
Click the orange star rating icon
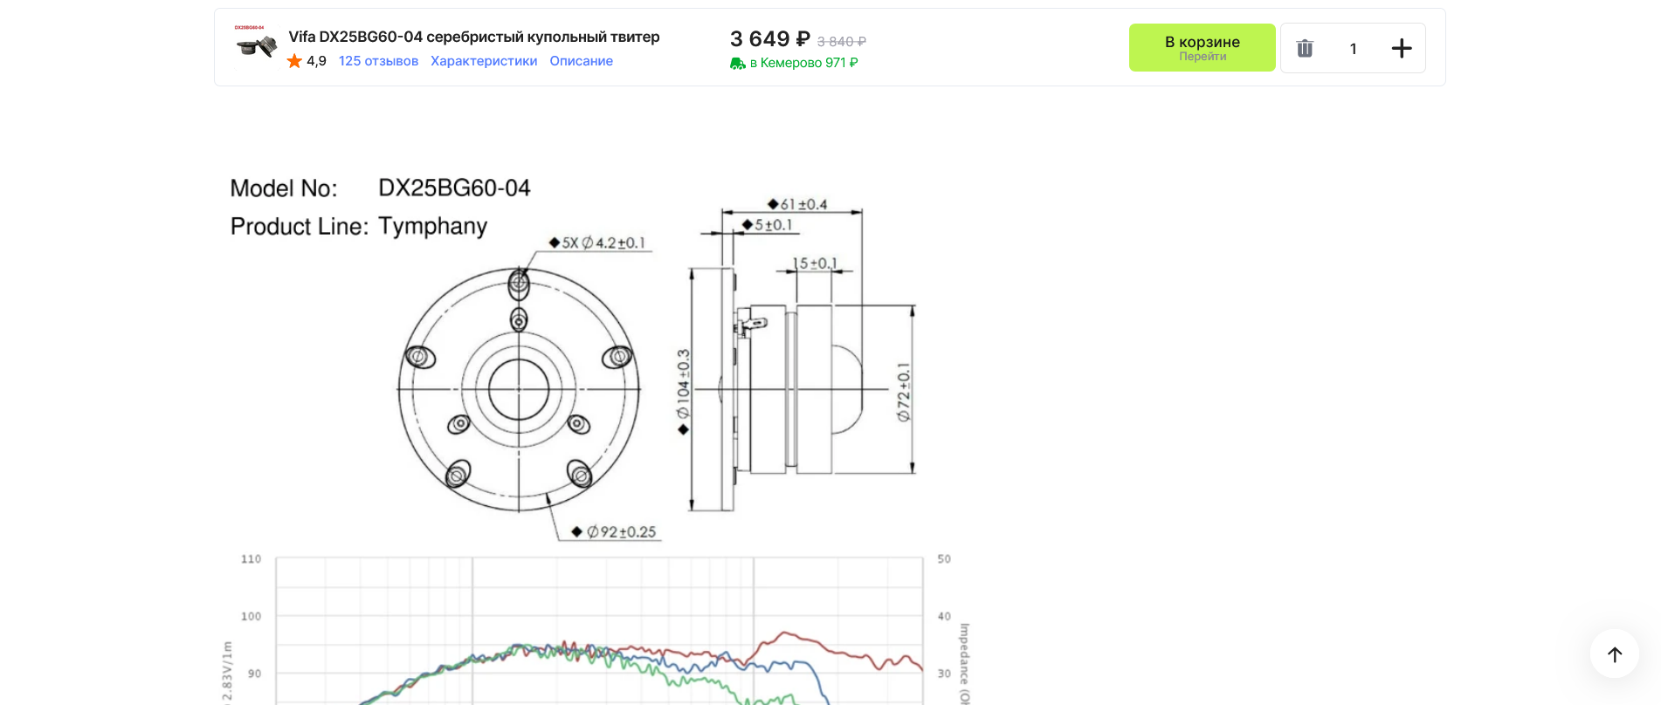[294, 61]
